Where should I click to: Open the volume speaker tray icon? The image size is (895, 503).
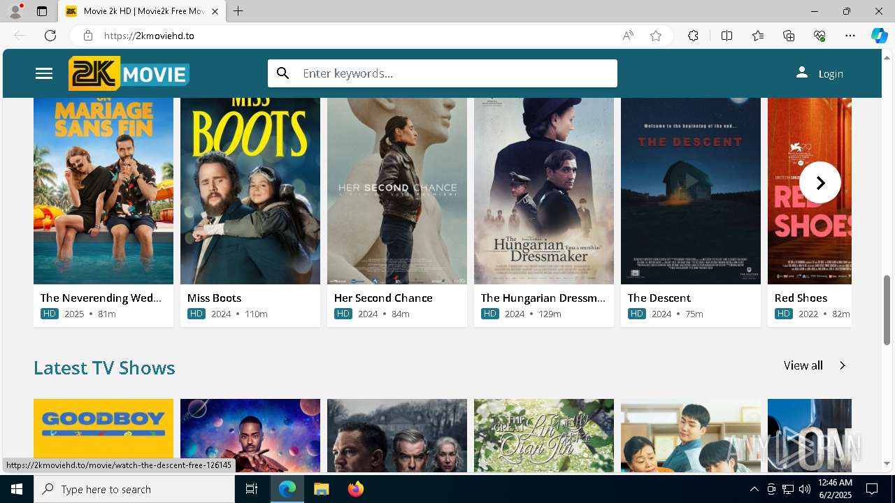point(805,489)
